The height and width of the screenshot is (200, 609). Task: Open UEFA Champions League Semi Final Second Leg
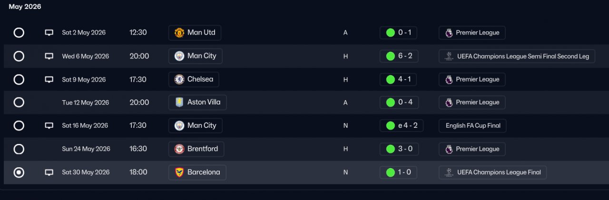tap(517, 56)
